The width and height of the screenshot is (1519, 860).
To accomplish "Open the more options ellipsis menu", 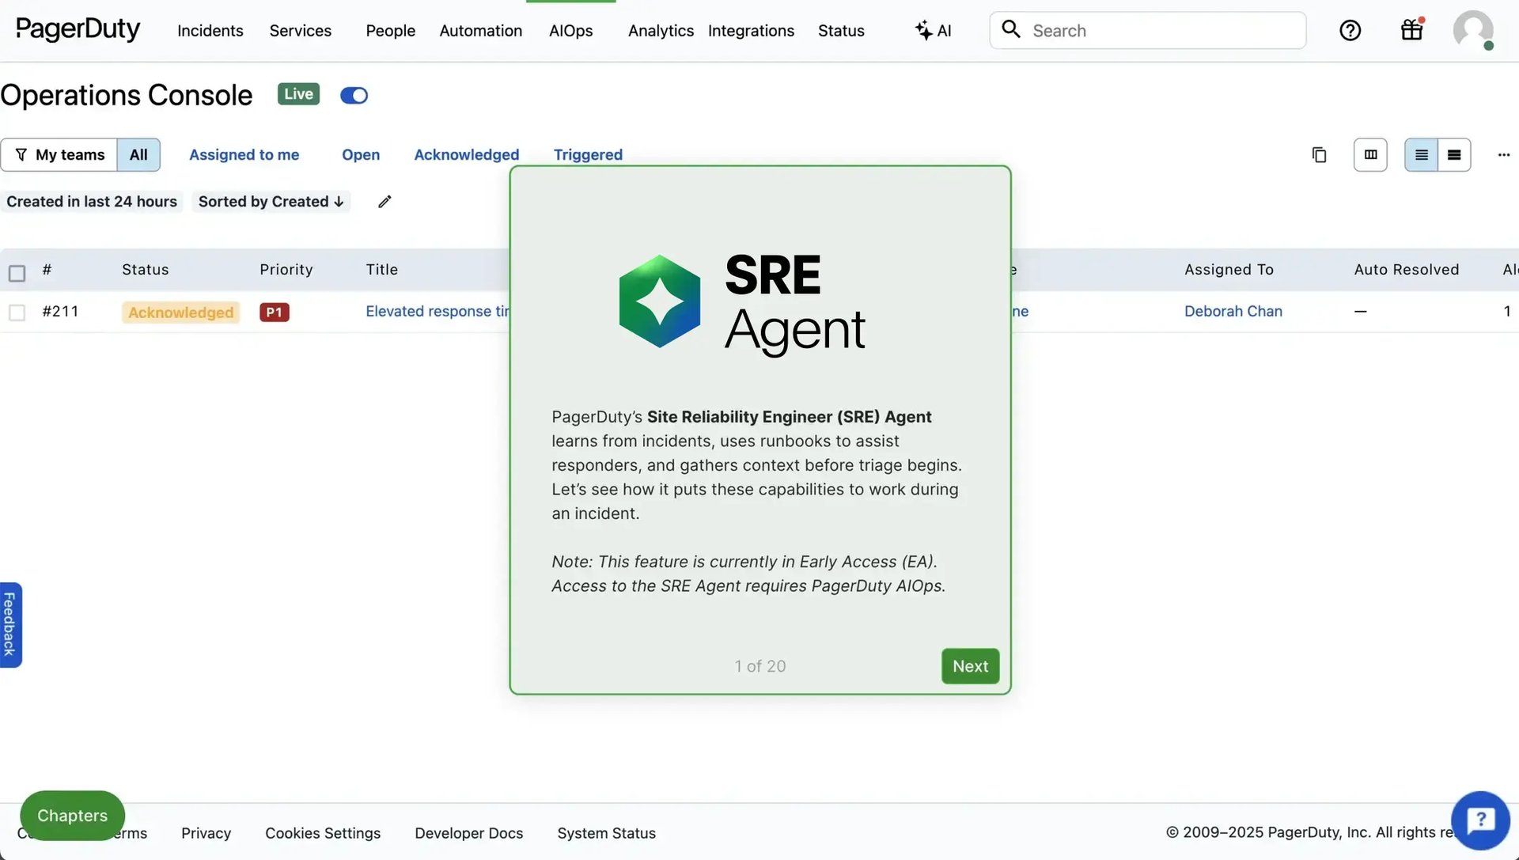I will (1503, 155).
